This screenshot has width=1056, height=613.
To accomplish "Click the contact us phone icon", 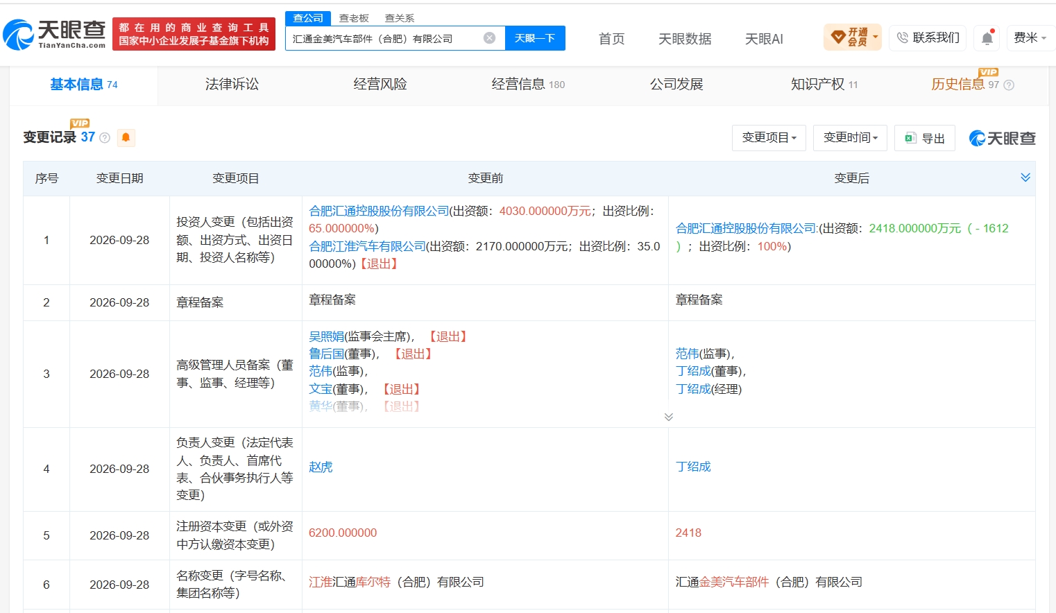I will pos(902,37).
